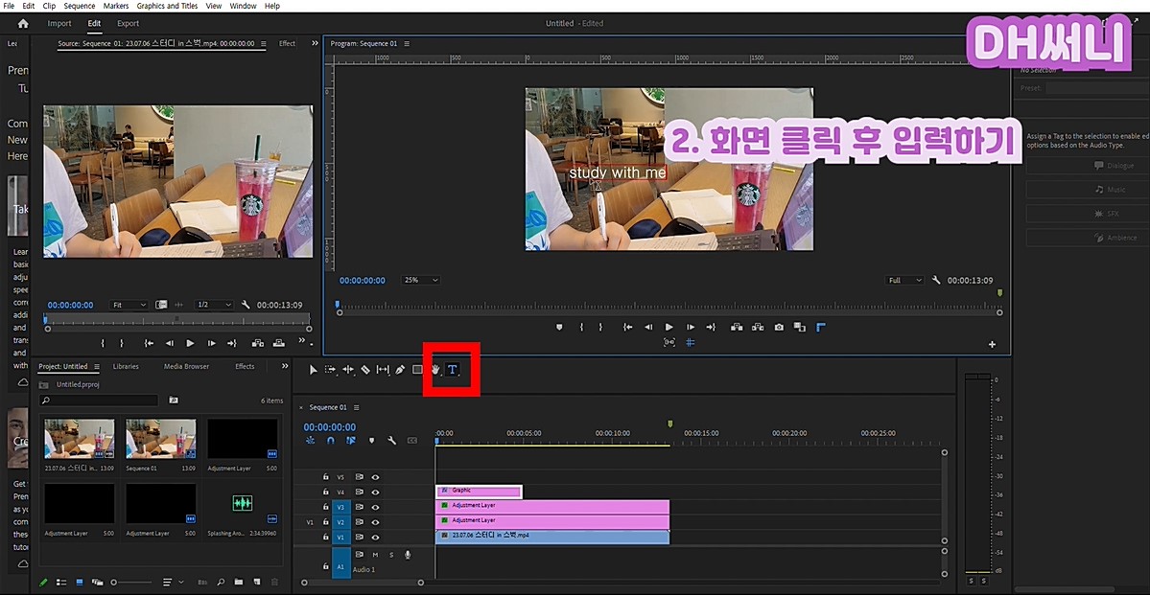Open Libraries tab
Viewport: 1150px width, 595px height.
(x=126, y=366)
